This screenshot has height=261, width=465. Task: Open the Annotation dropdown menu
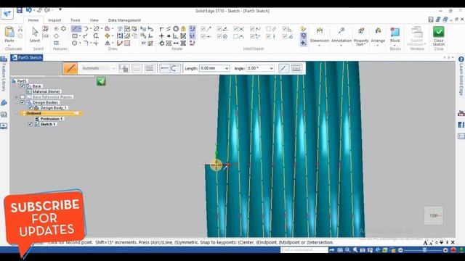(341, 46)
